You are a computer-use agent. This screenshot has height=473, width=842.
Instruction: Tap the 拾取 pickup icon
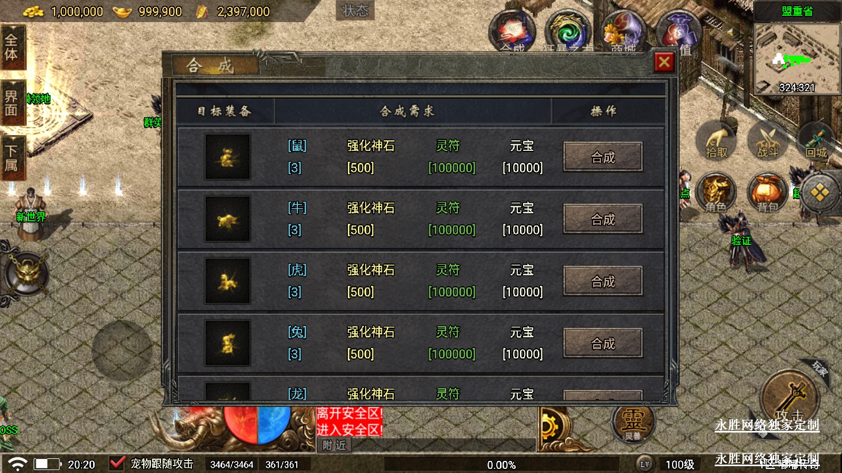click(x=716, y=141)
